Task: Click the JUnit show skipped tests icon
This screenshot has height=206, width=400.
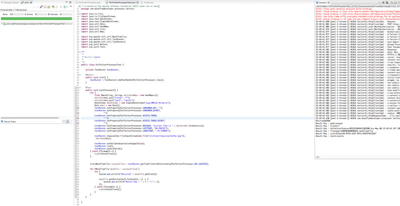Action: coord(45,7)
